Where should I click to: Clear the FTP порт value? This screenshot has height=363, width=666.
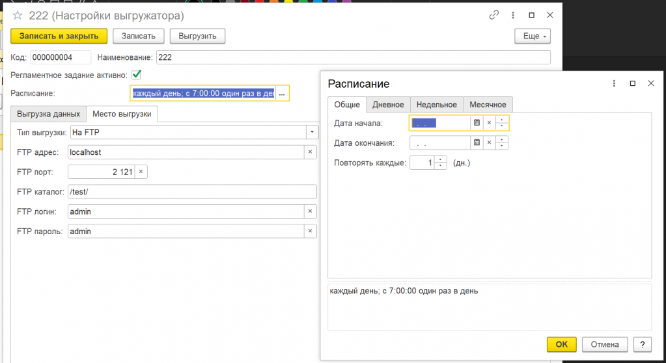[x=141, y=172]
